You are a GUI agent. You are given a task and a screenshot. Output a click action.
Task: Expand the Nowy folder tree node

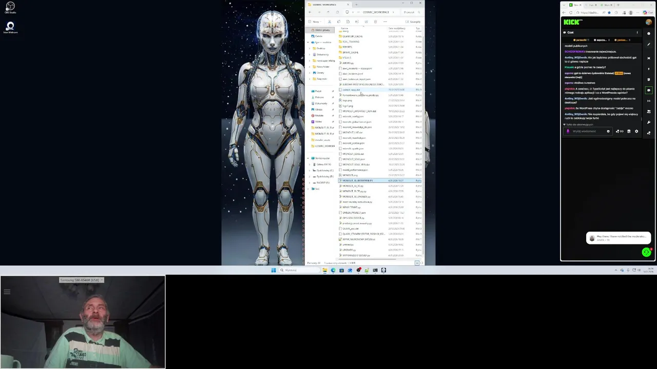point(310,67)
